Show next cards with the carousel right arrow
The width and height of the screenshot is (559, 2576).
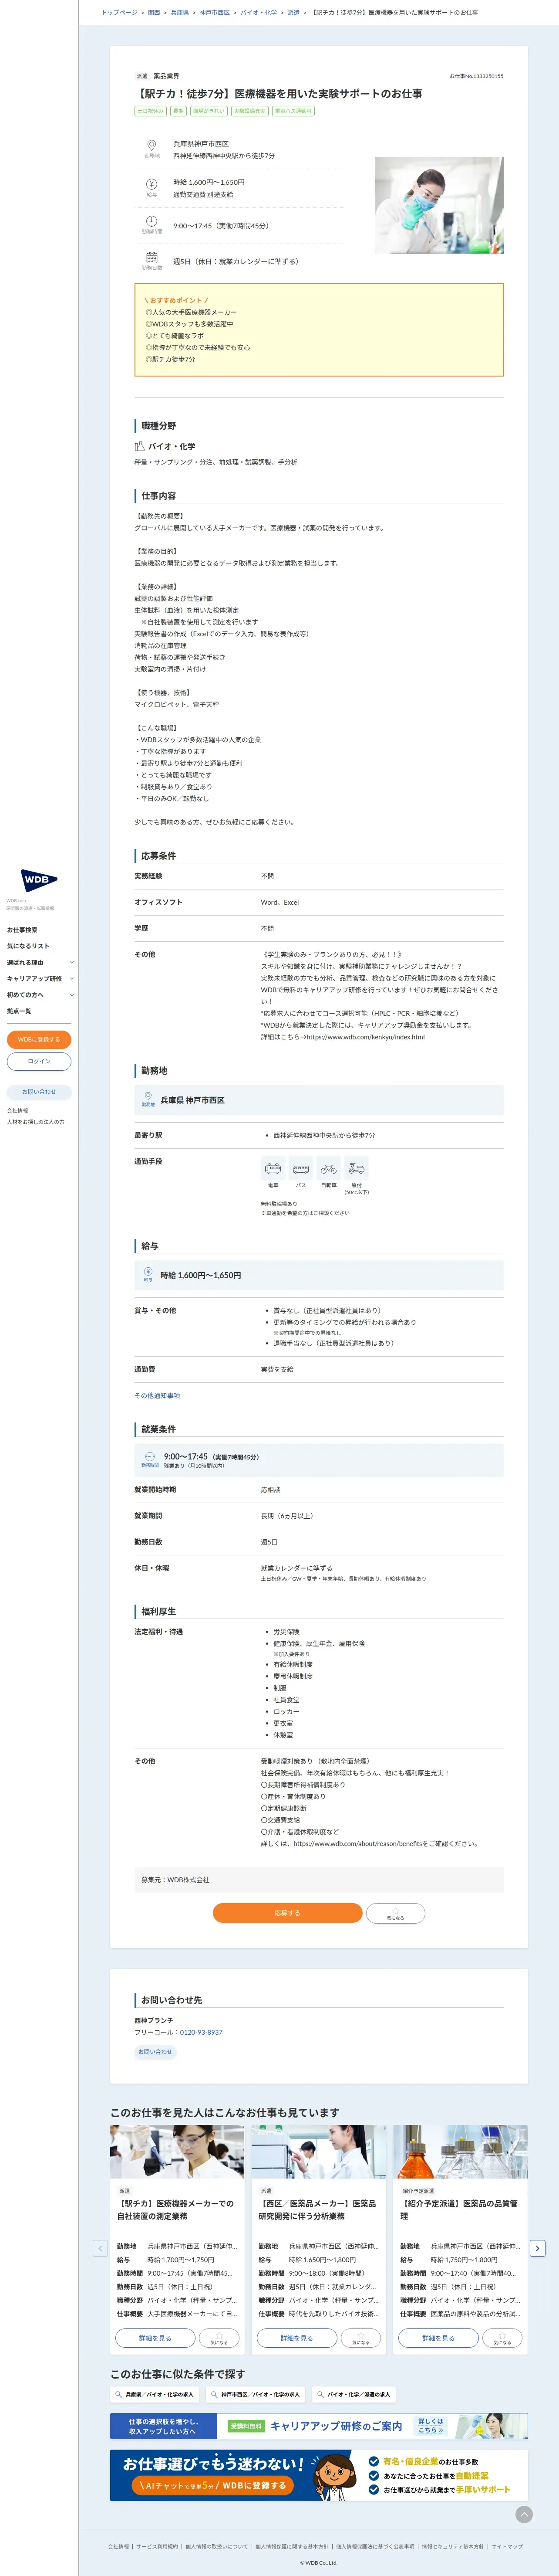[x=538, y=2248]
